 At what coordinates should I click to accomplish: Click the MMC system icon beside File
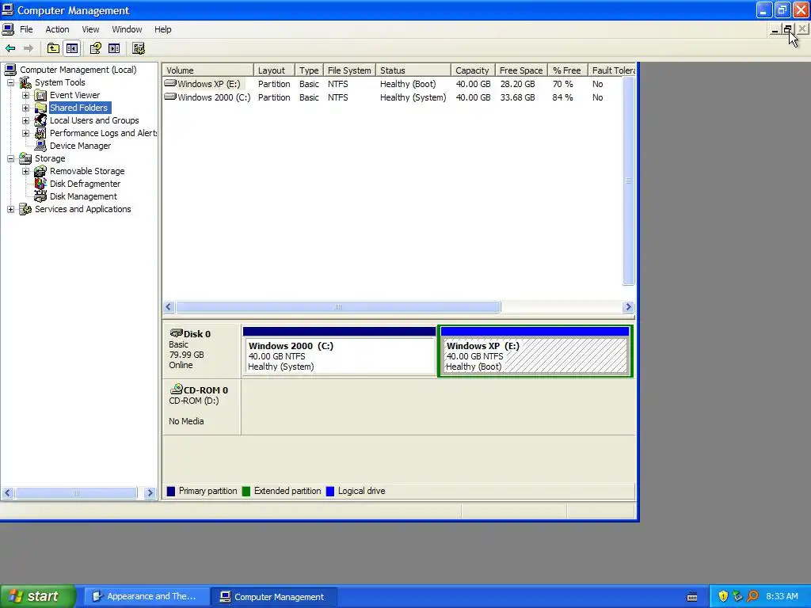tap(8, 29)
